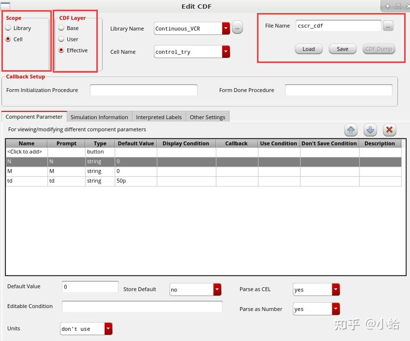The width and height of the screenshot is (410, 341).
Task: Open the Cell Name dropdown
Action: pyautogui.click(x=226, y=51)
